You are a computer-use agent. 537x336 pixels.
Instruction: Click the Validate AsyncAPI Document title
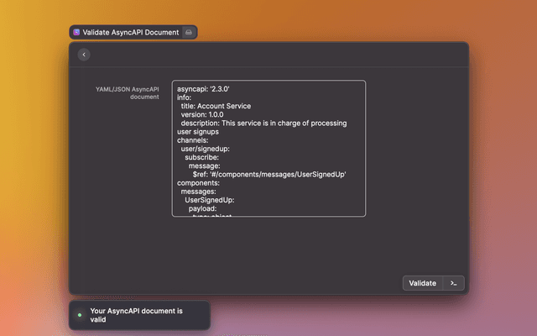(131, 32)
